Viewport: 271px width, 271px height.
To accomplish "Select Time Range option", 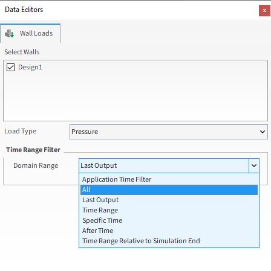I will (x=169, y=210).
